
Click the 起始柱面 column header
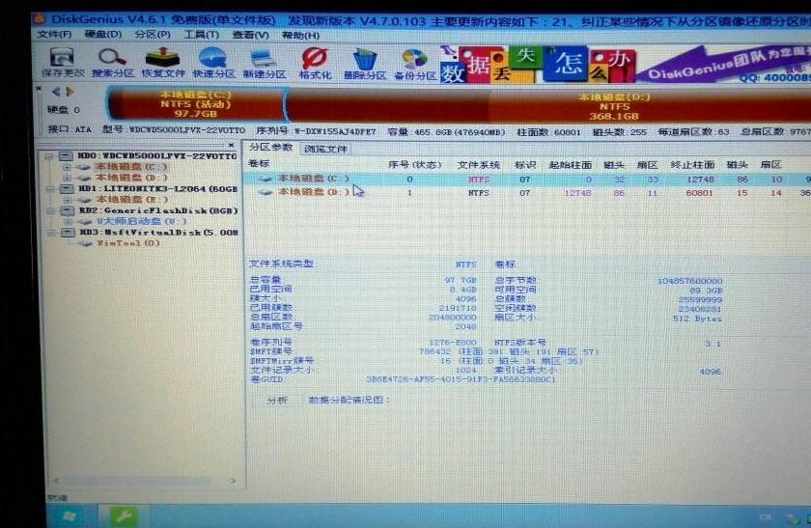(x=570, y=165)
